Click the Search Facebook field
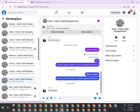 [x=22, y=13]
